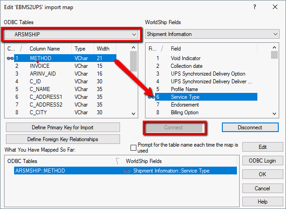The image size is (286, 209).
Task: Open the ODBC Tables dropdown showing ARSMSHIP
Action: pyautogui.click(x=71, y=34)
